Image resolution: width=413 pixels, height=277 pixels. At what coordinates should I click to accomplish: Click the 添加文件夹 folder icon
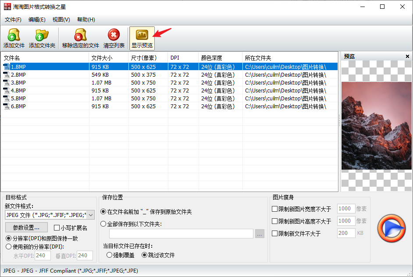(x=42, y=35)
